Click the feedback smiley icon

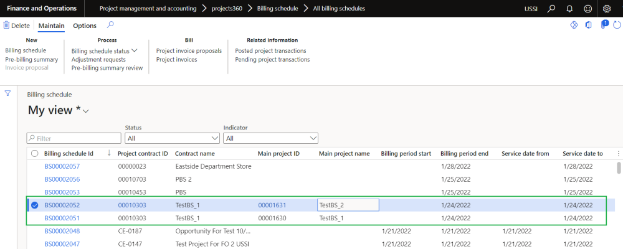pyautogui.click(x=588, y=9)
